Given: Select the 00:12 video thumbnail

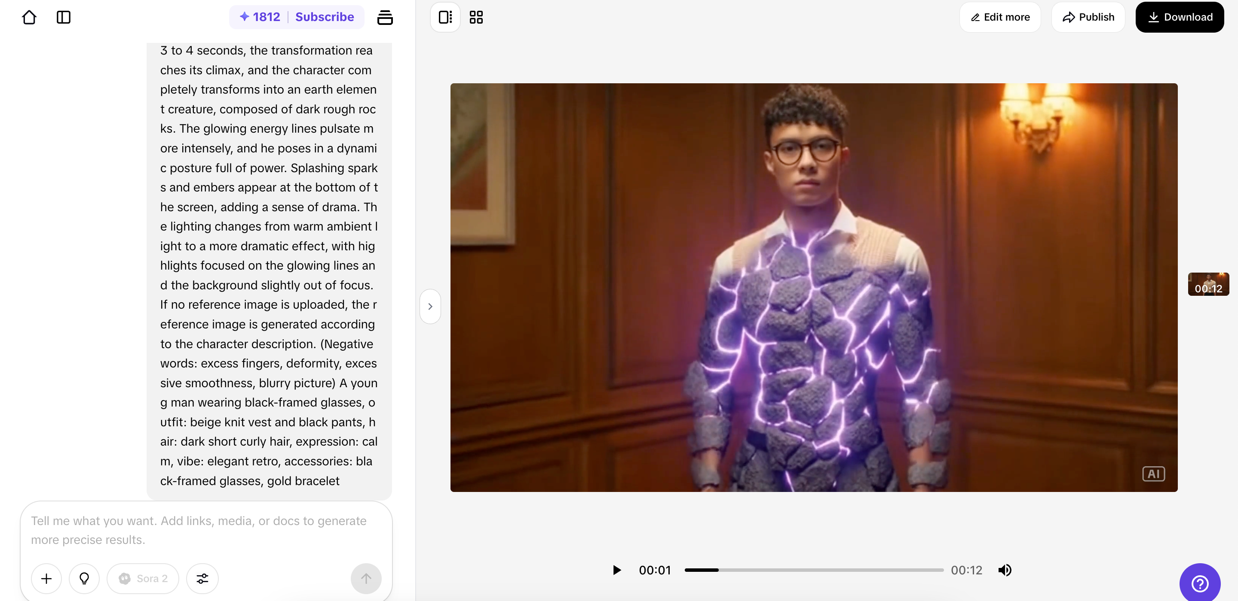Looking at the screenshot, I should [1208, 284].
